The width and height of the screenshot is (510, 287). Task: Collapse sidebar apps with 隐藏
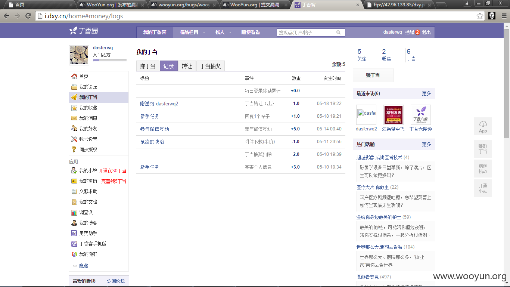(x=84, y=266)
